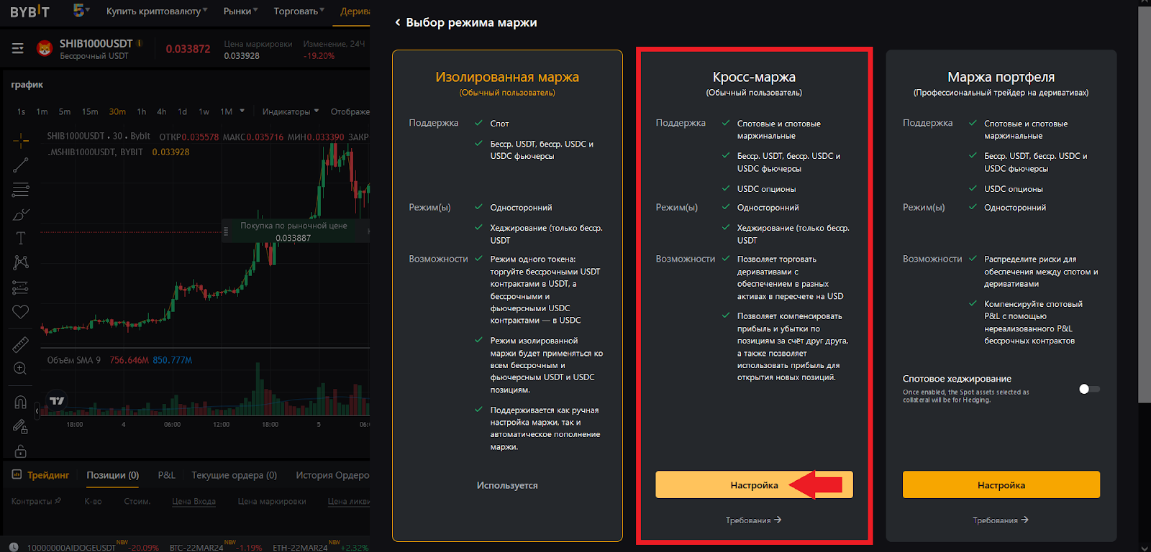Select the ruler measure tool
Viewport: 1151px width, 552px height.
[x=20, y=344]
